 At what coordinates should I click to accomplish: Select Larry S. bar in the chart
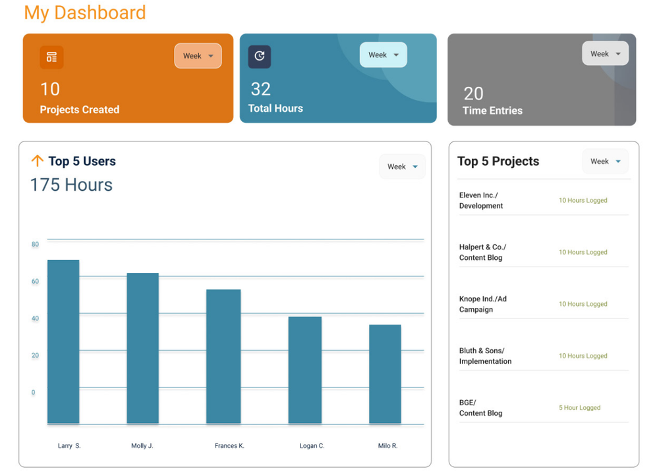pos(63,341)
